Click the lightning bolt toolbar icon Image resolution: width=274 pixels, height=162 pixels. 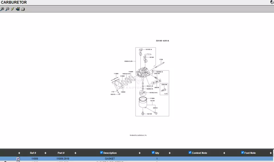click(x=13, y=9)
